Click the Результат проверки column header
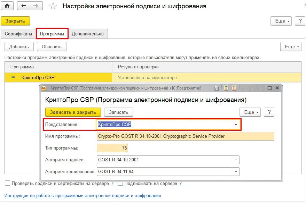 click(x=207, y=67)
